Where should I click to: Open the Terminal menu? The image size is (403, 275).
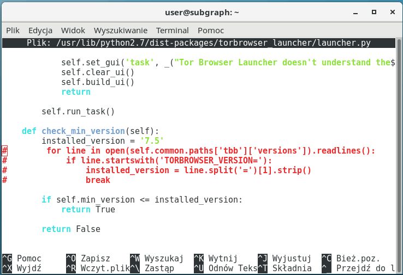click(173, 30)
